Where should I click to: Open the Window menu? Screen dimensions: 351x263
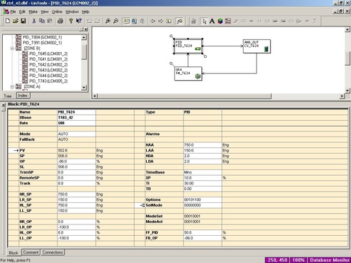coord(72,11)
